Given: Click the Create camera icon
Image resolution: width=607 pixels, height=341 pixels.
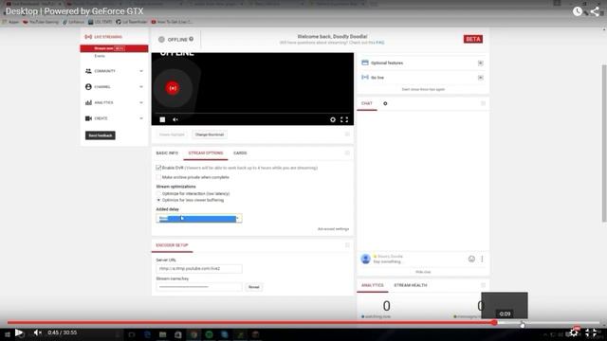Looking at the screenshot, I should [x=88, y=118].
